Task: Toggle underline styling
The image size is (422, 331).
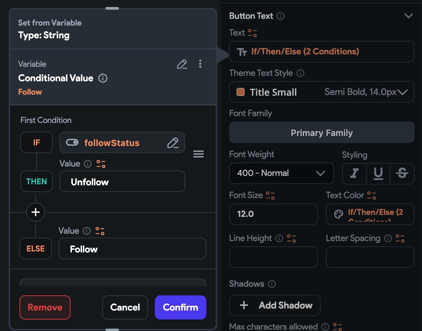Action: click(x=378, y=173)
